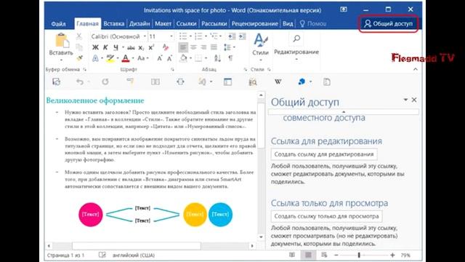
Task: Redo action in quick access toolbar
Action: click(x=105, y=82)
